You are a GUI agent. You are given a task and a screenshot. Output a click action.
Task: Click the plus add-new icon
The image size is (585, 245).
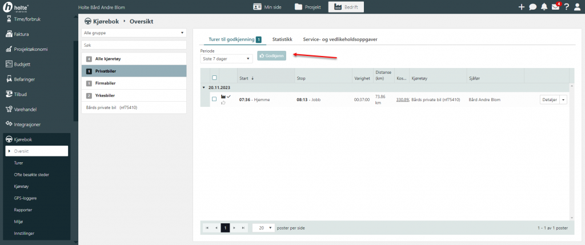point(521,7)
